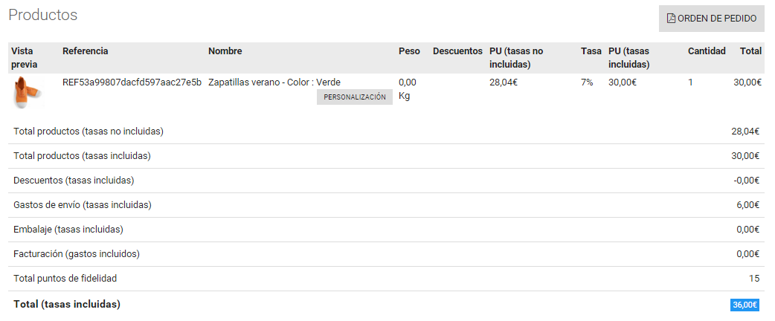Select the product reference REF53a99807dacfd597aac27e5b
Screen dimensions: 775x321
132,82
